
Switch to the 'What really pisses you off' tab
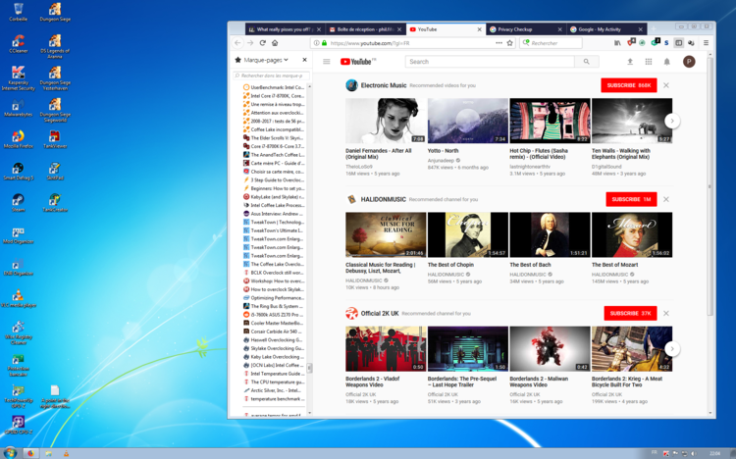[285, 29]
